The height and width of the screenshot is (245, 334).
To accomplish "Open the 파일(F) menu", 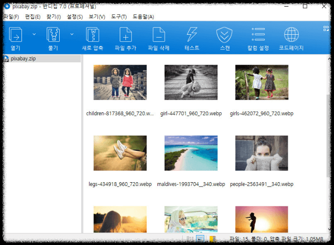I will (11, 17).
